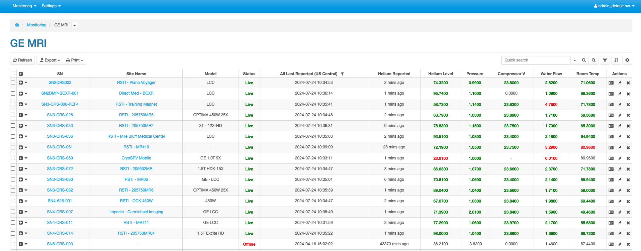Screen dimensions: 641x251
Task: Check the box for SN2CRS003 row
Action: 13,83
